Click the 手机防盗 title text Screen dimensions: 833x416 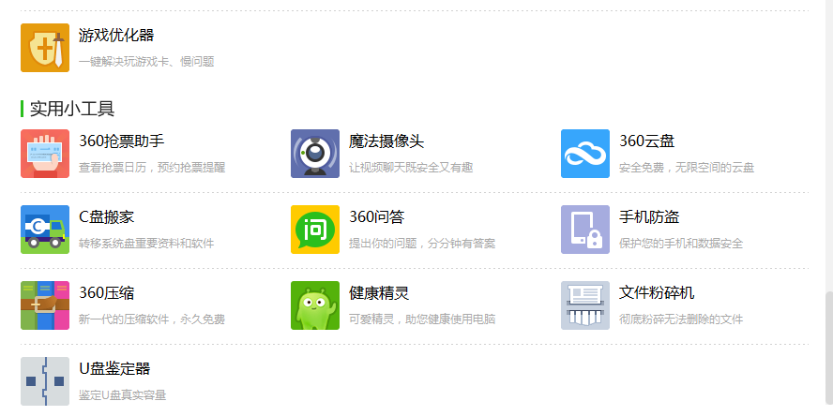[x=649, y=217]
